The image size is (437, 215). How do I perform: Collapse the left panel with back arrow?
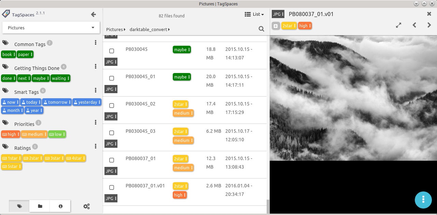pos(94,14)
